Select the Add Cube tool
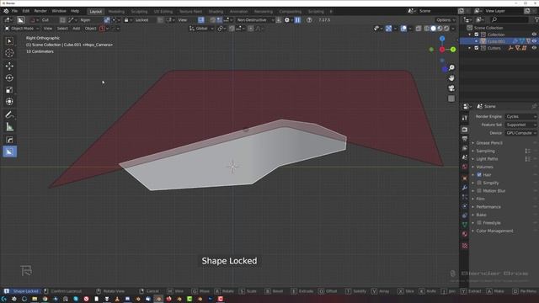The image size is (539, 303). [9, 140]
